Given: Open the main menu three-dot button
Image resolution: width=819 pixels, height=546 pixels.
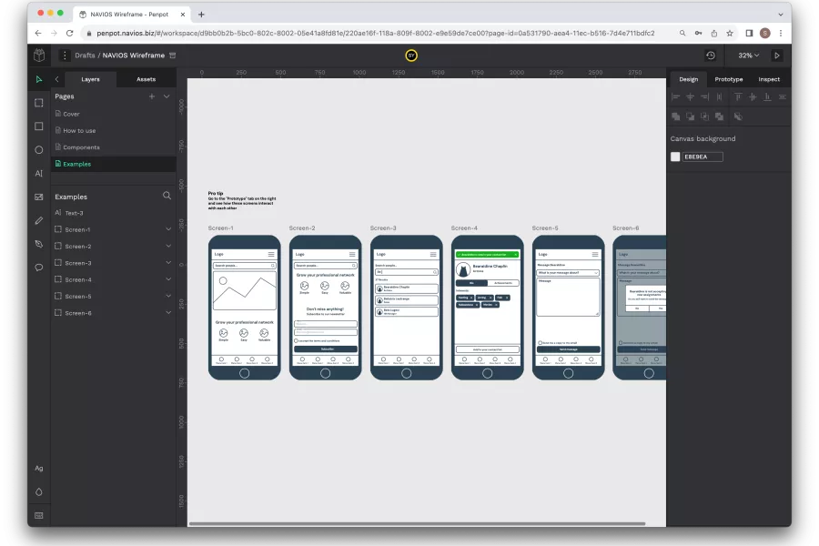Looking at the screenshot, I should tap(65, 56).
